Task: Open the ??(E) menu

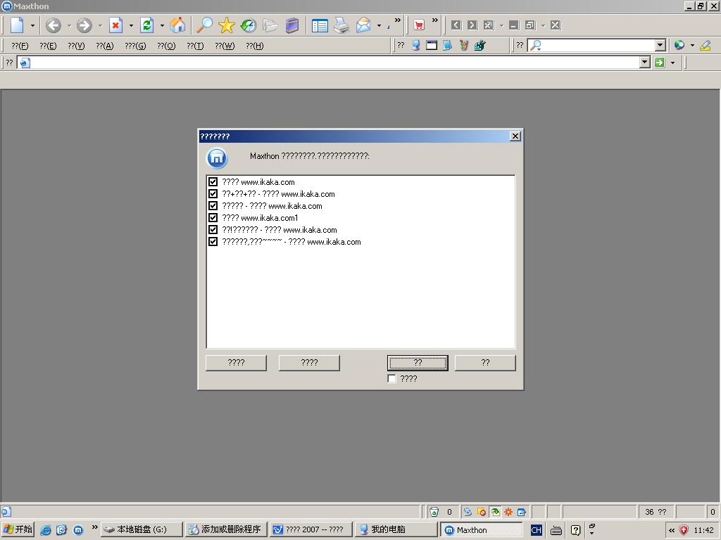Action: click(x=48, y=46)
